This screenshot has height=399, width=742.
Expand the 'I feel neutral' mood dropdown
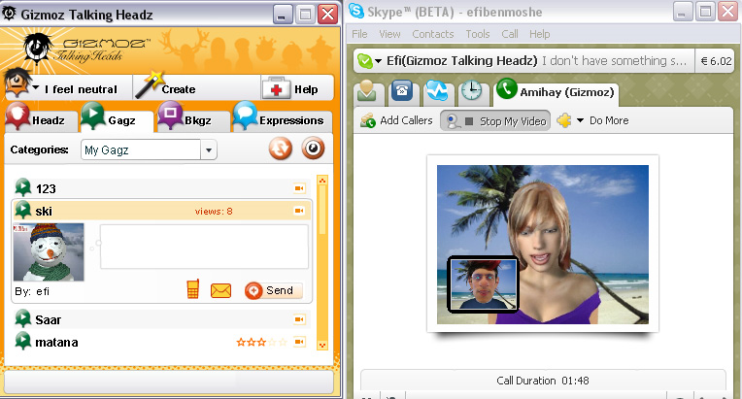pos(36,88)
